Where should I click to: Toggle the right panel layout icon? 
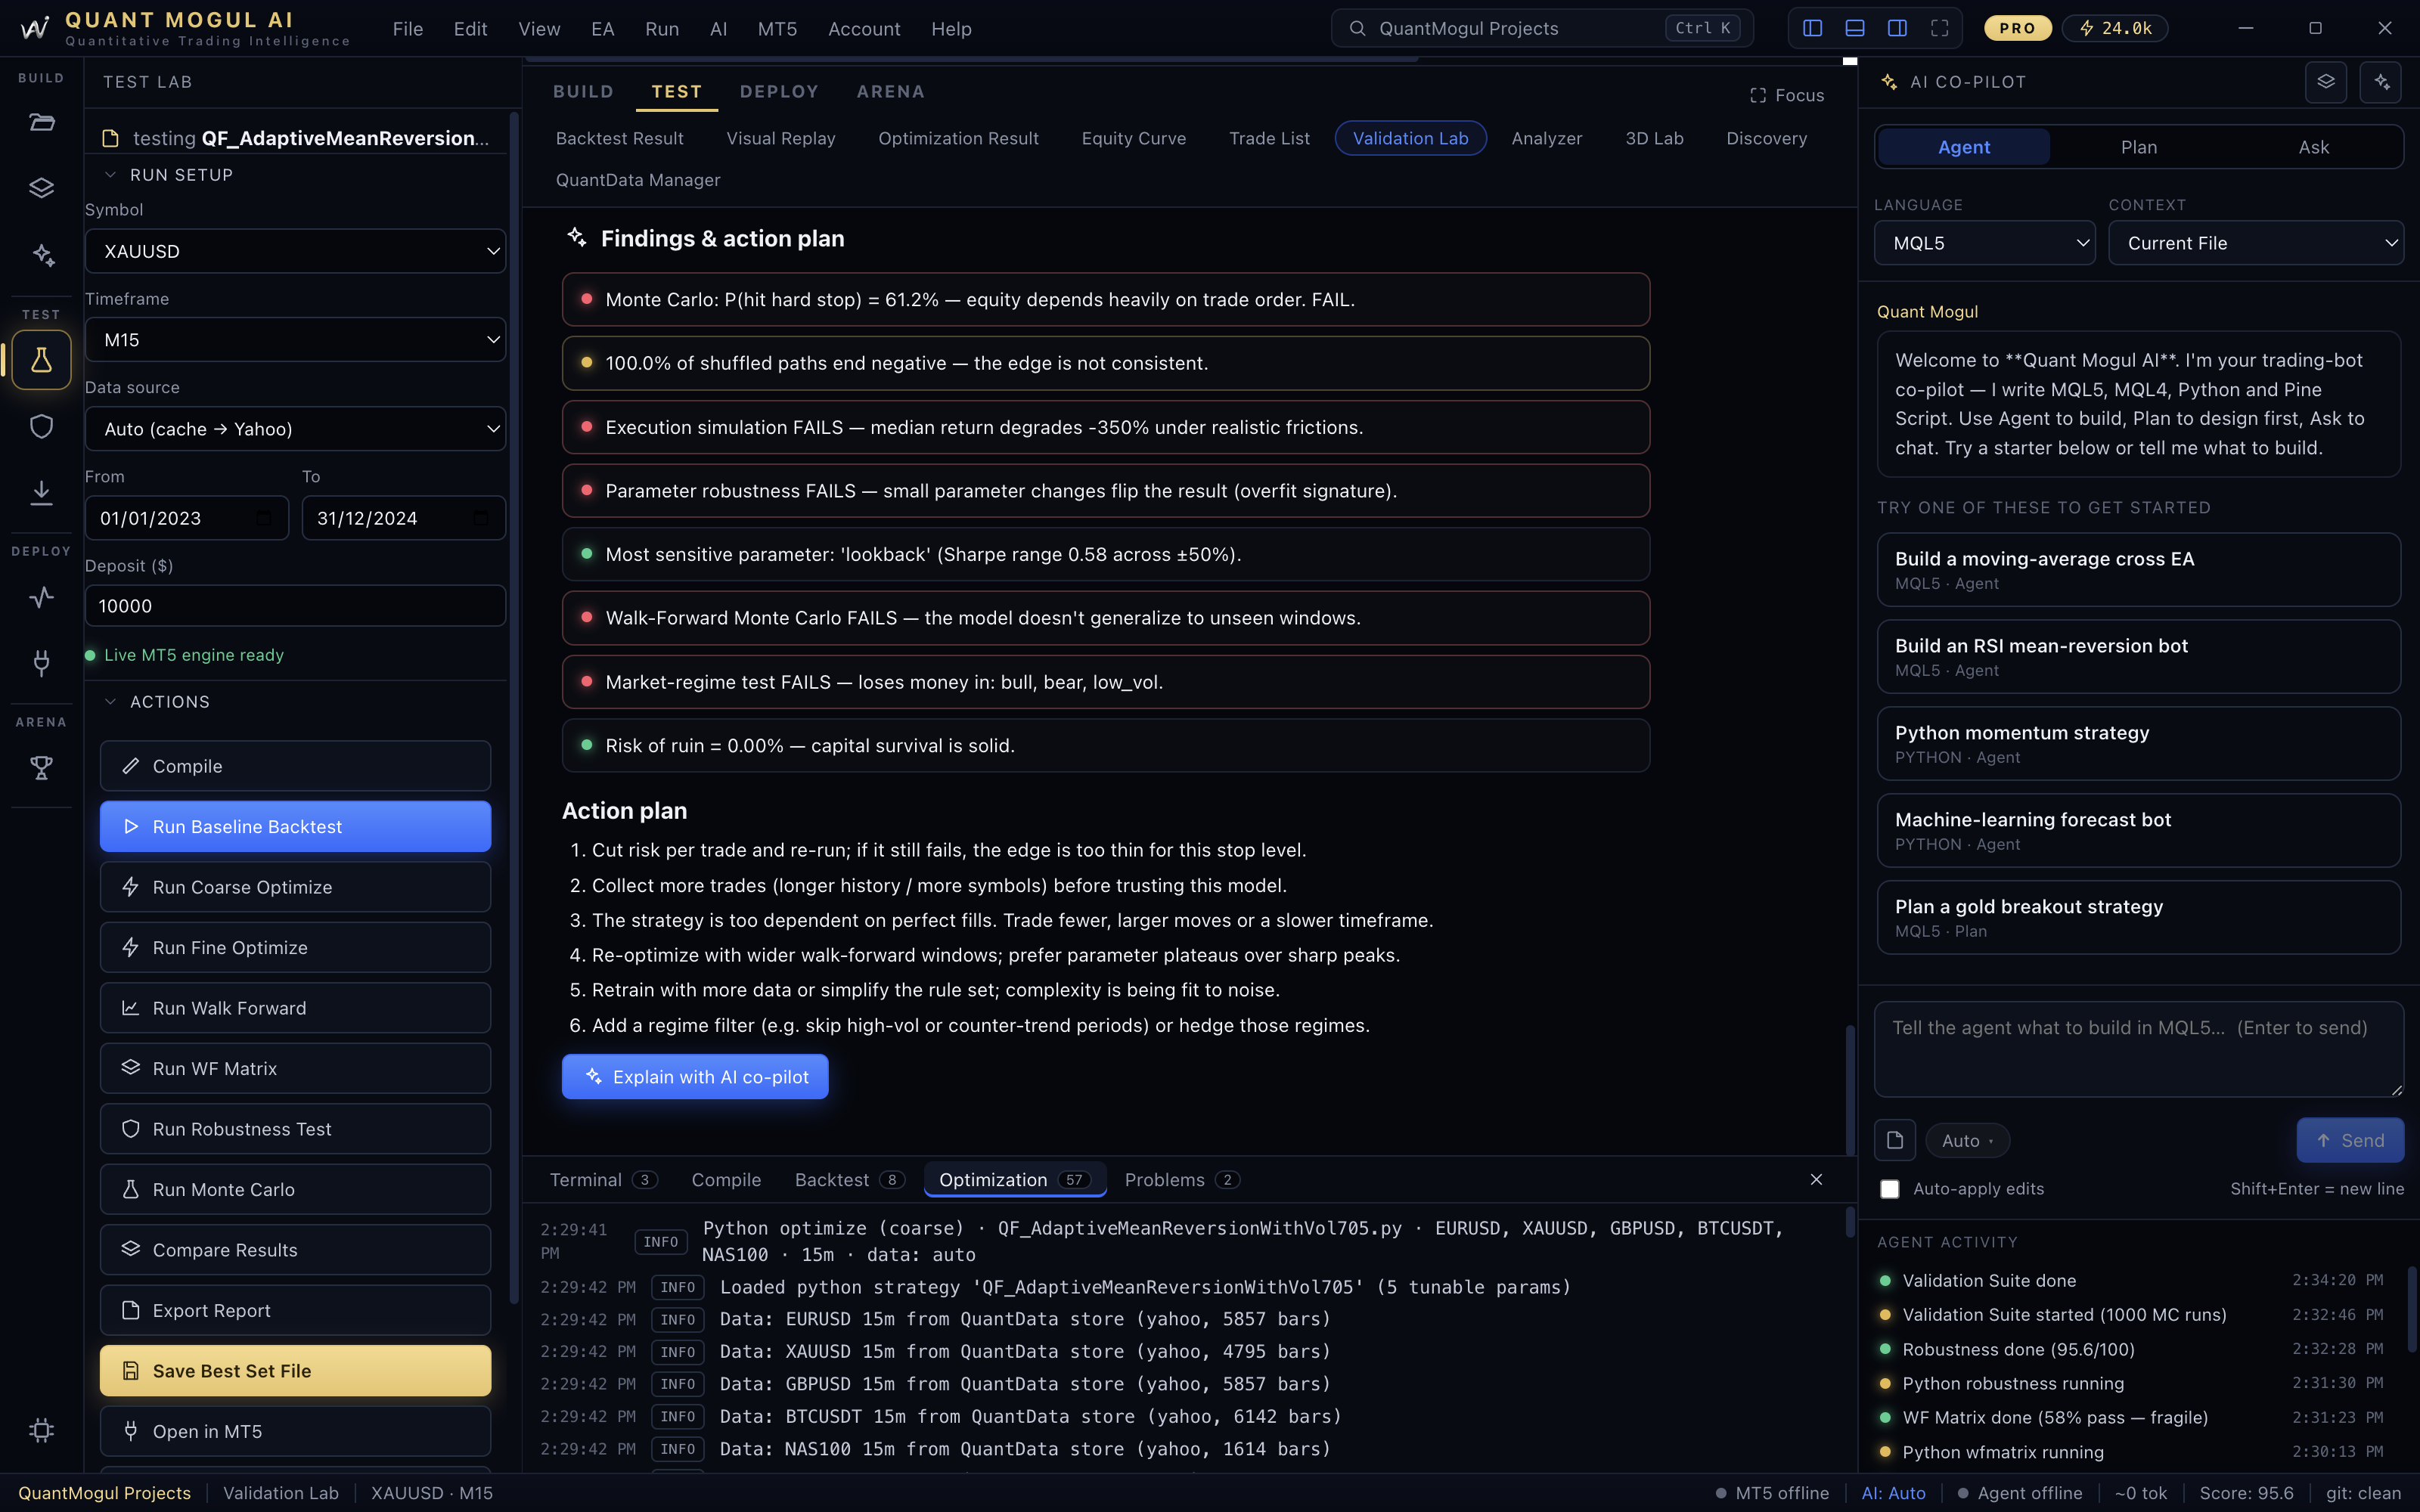tap(1897, 28)
